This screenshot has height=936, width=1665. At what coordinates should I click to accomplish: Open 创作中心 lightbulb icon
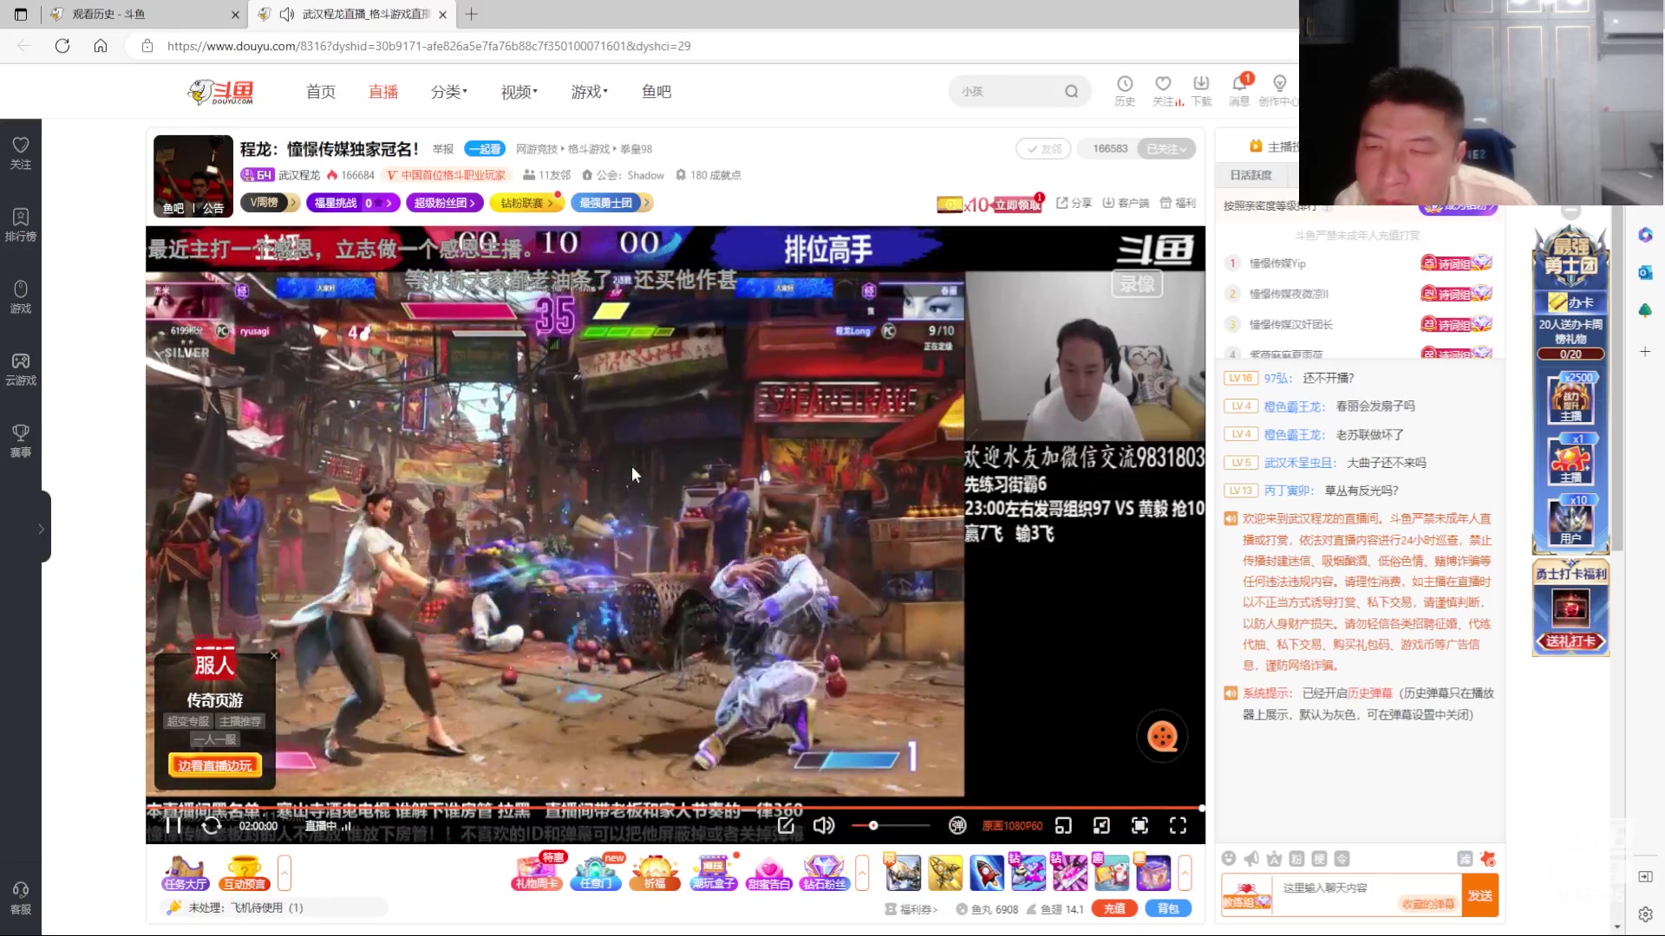click(1279, 90)
